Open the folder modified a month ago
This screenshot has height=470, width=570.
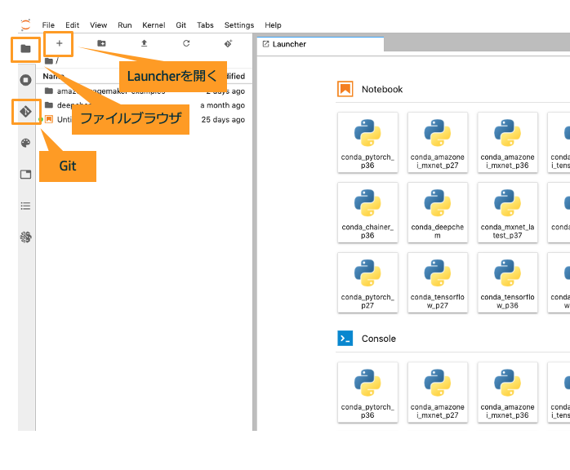pyautogui.click(x=145, y=105)
